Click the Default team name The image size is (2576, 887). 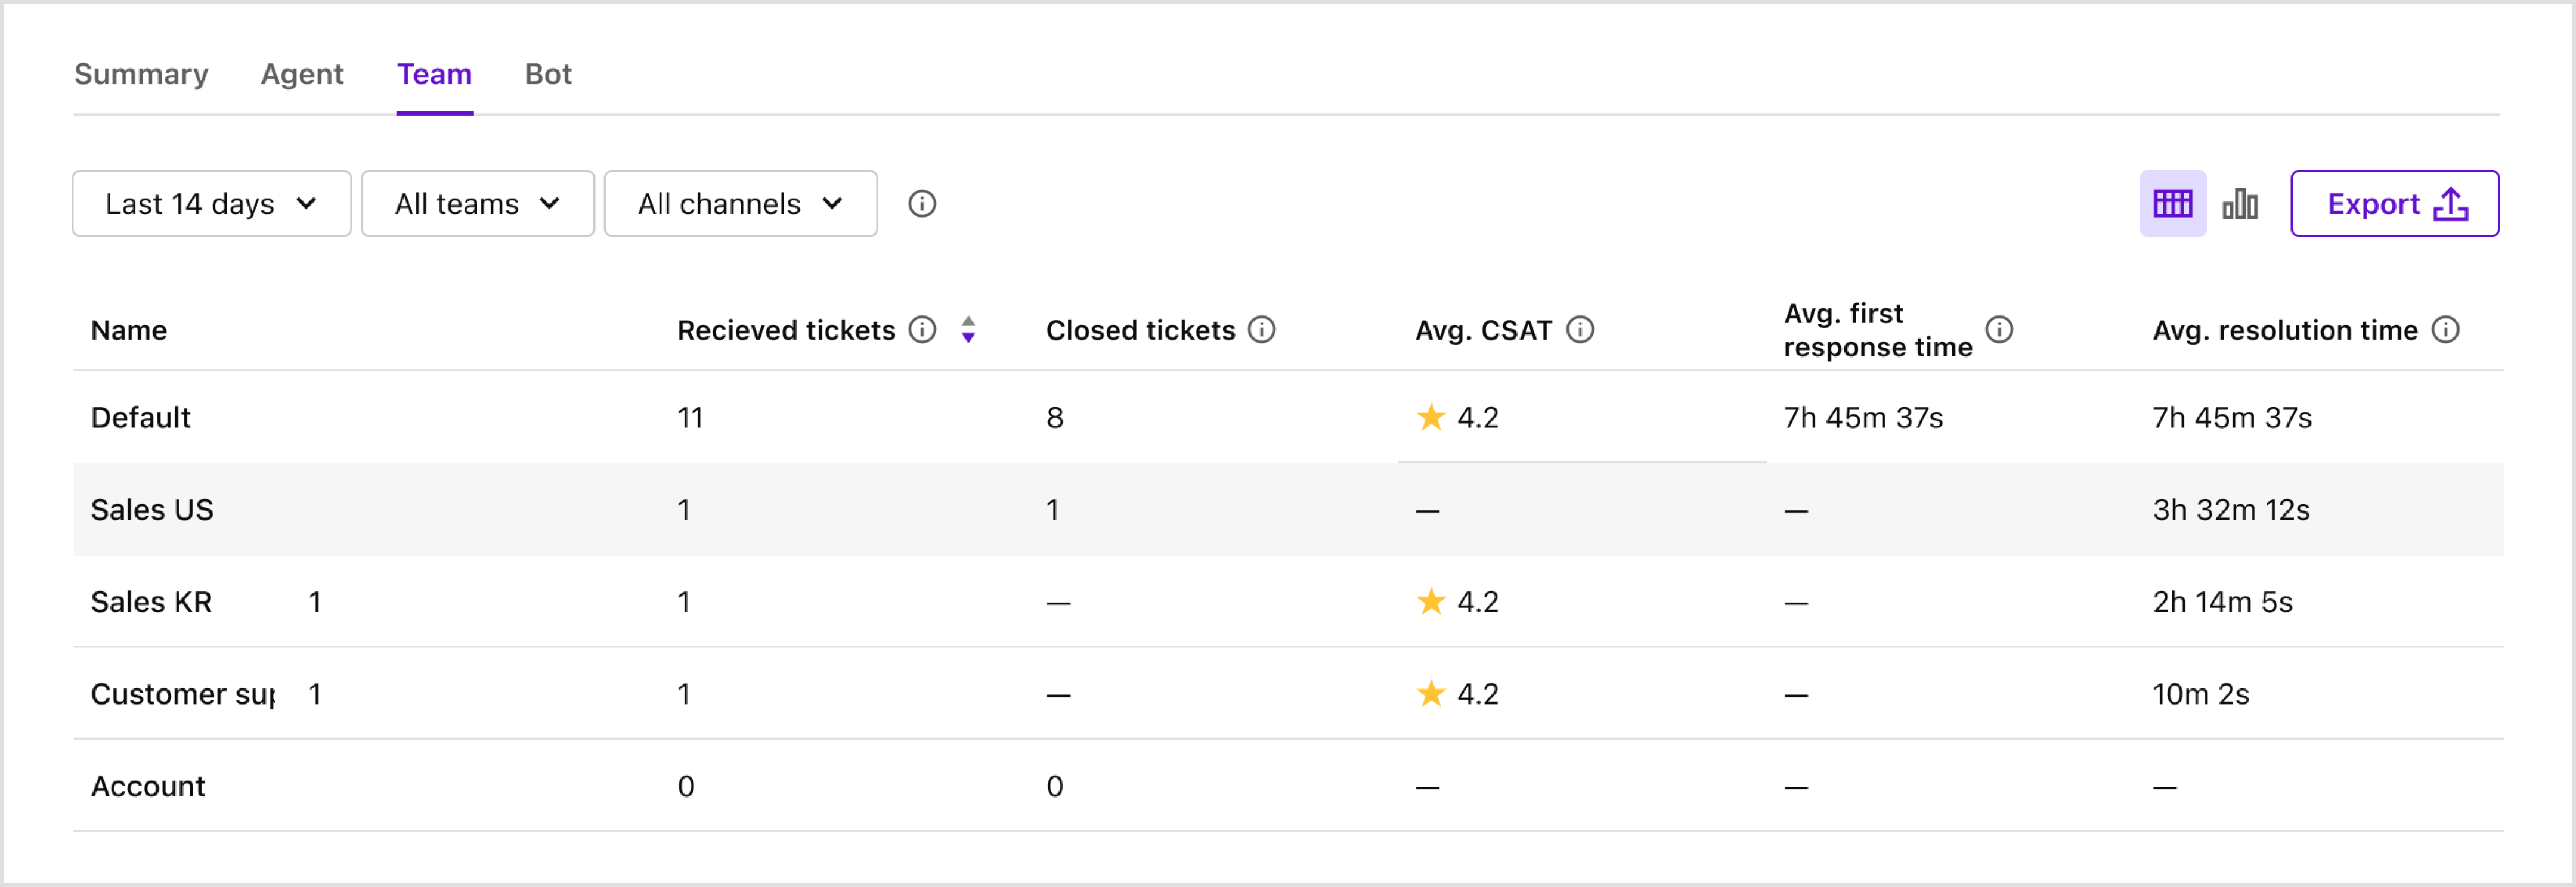140,417
